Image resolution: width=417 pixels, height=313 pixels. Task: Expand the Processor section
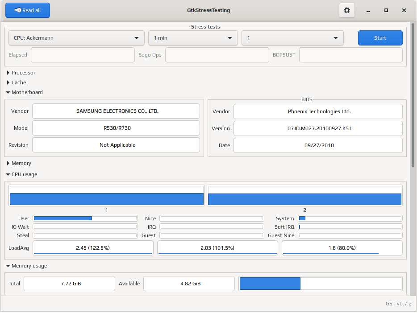click(21, 73)
